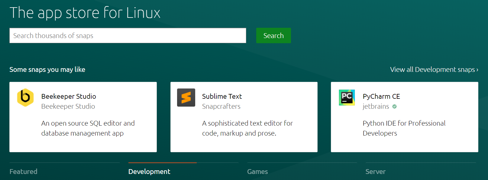
Task: Click the Beekeeper Studio hexagon icon
Action: (x=25, y=98)
